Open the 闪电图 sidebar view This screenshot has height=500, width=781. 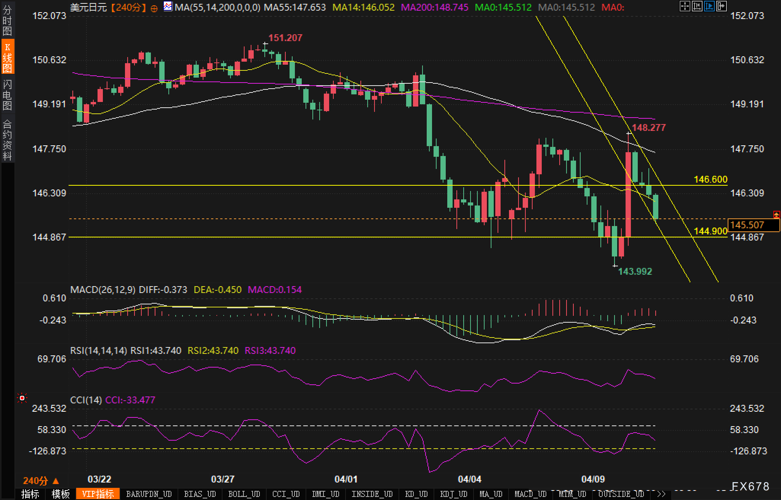tap(7, 95)
